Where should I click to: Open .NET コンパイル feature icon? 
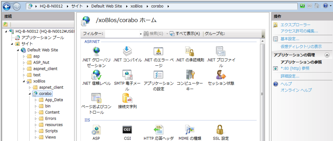coord(127,51)
